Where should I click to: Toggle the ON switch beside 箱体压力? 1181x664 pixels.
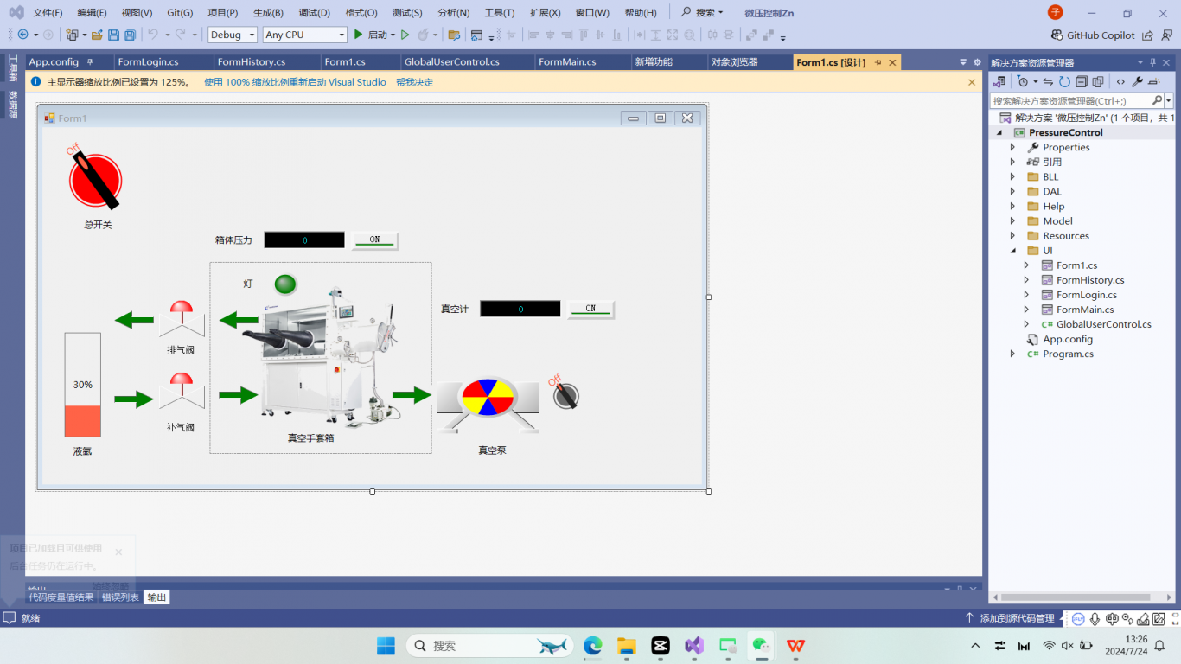pos(375,240)
